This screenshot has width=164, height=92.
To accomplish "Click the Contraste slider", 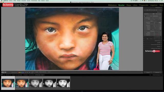I will [x=154, y=24].
